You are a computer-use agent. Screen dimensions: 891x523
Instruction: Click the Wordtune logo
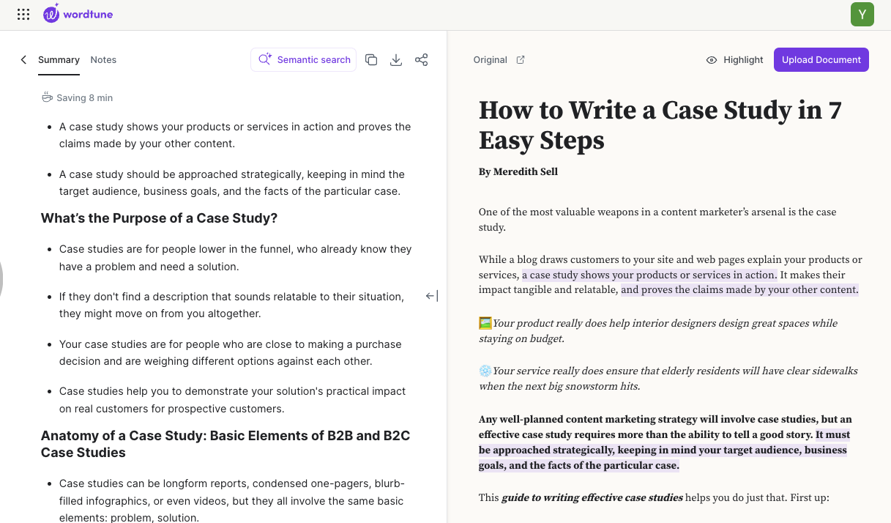[x=78, y=14]
